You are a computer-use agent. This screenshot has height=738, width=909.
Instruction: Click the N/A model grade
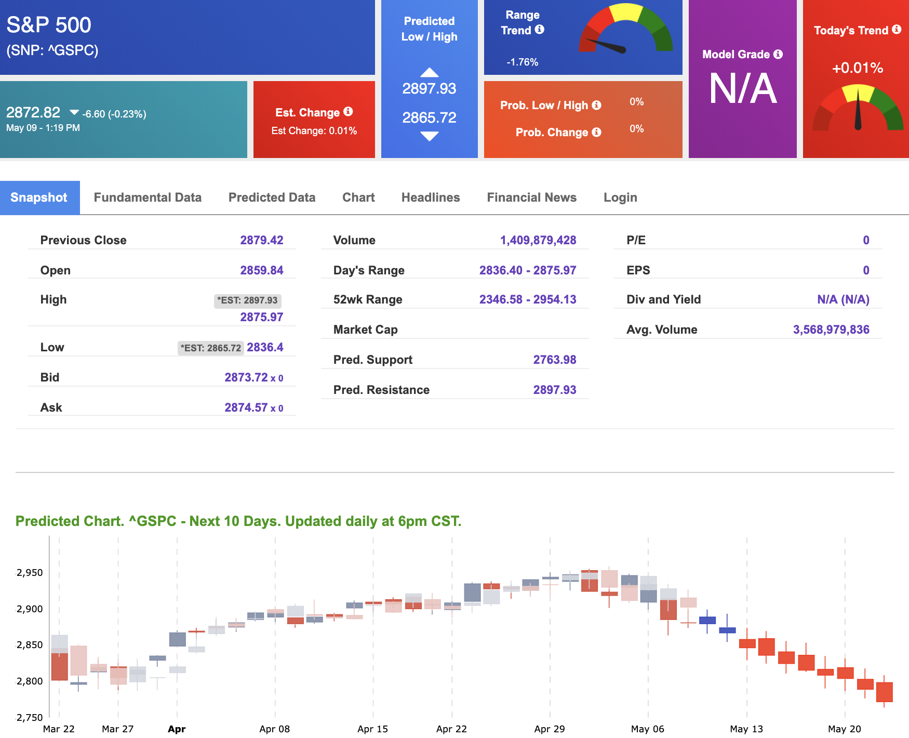tap(743, 89)
